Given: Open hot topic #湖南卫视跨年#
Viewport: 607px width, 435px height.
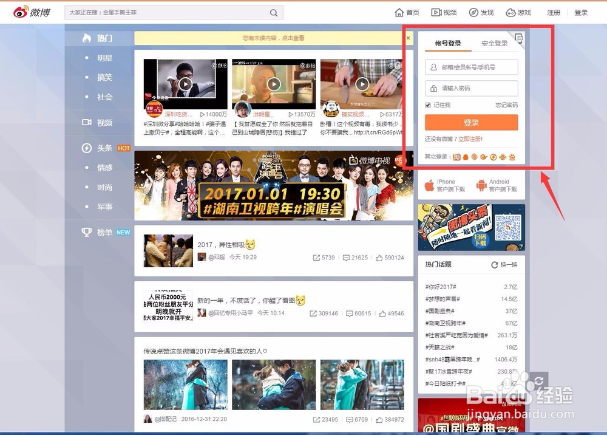Looking at the screenshot, I should [445, 323].
